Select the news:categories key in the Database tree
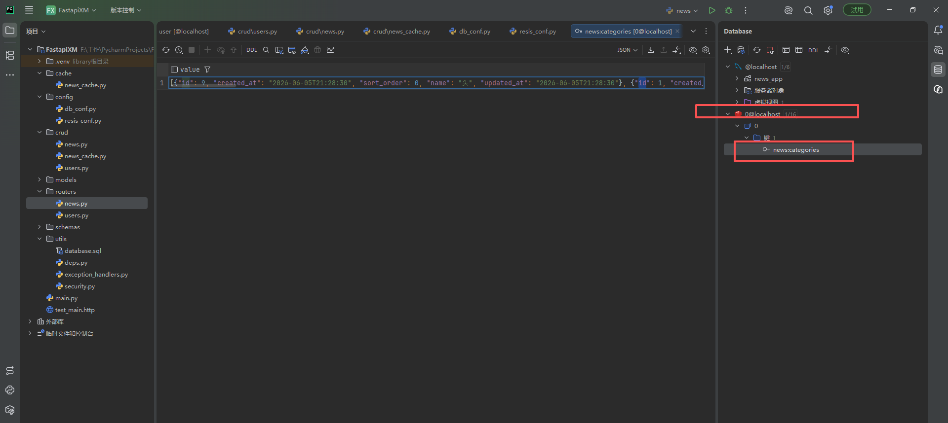This screenshot has height=423, width=948. coord(795,149)
